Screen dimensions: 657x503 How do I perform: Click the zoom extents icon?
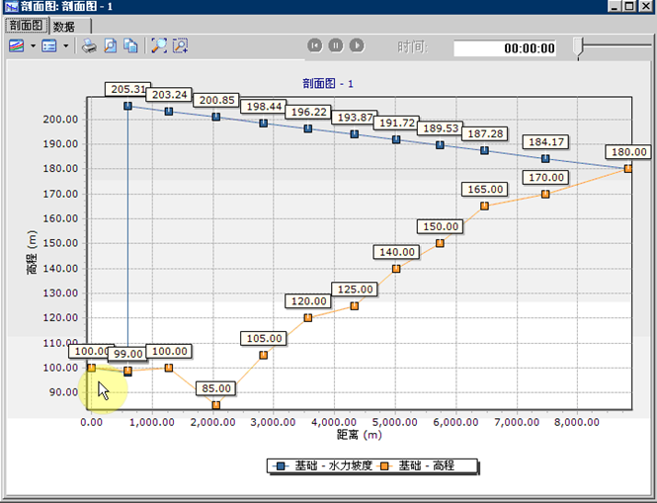pos(180,45)
